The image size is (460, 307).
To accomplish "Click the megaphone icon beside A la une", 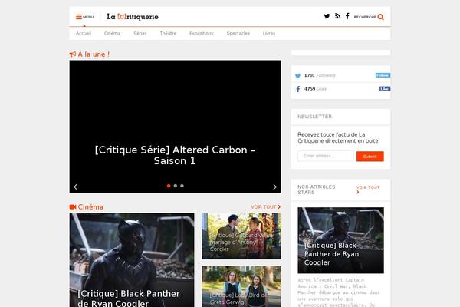I will (73, 54).
